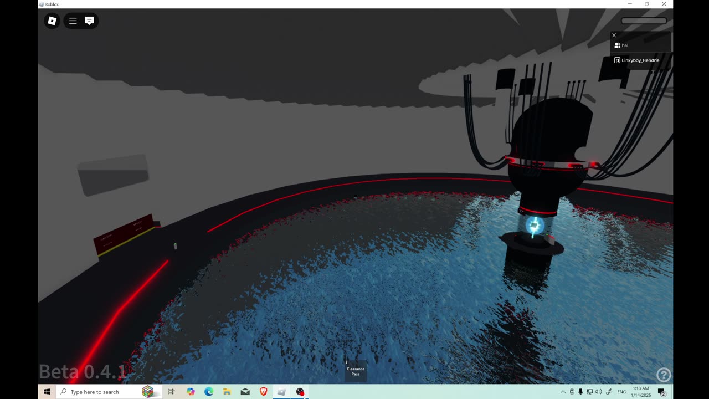Select player Linkyboy_Hendrie in the list
The height and width of the screenshot is (399, 709).
(641, 60)
